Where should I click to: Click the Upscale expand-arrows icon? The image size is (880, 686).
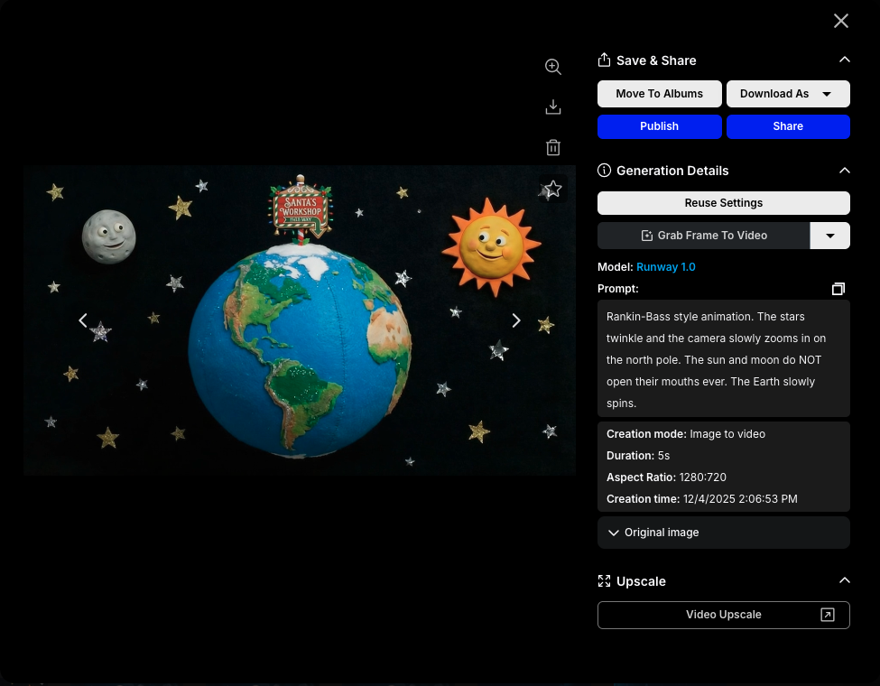click(x=604, y=581)
